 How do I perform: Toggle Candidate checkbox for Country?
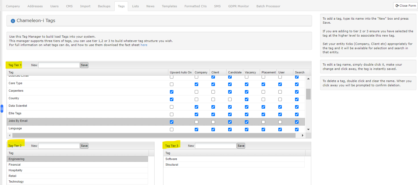coord(230,99)
